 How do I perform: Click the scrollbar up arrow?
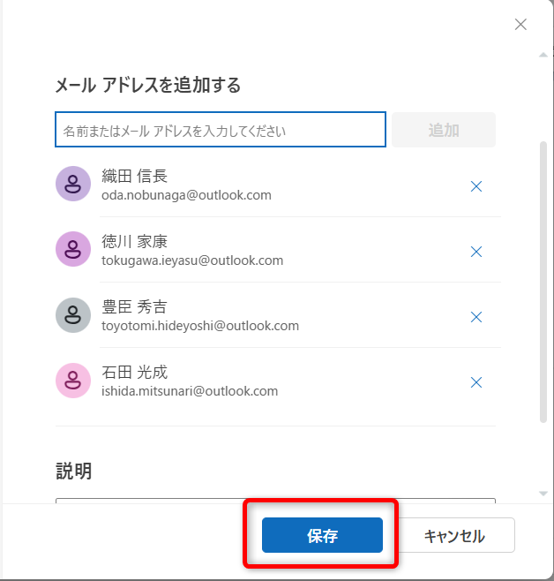[543, 55]
